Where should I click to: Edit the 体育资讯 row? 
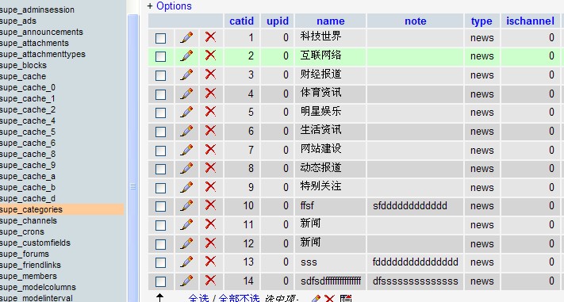[x=186, y=94]
